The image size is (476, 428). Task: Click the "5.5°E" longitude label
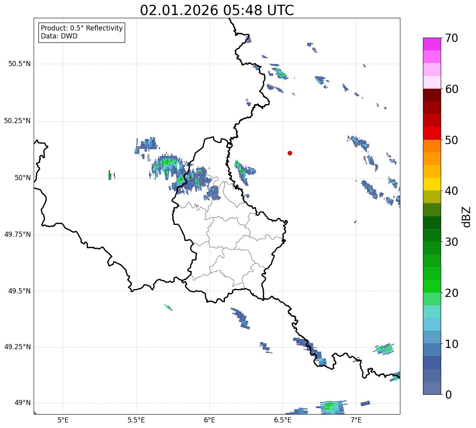click(136, 420)
